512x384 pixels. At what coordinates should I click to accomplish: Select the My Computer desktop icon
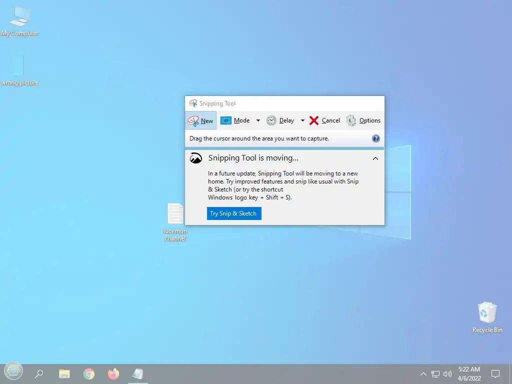click(x=19, y=21)
